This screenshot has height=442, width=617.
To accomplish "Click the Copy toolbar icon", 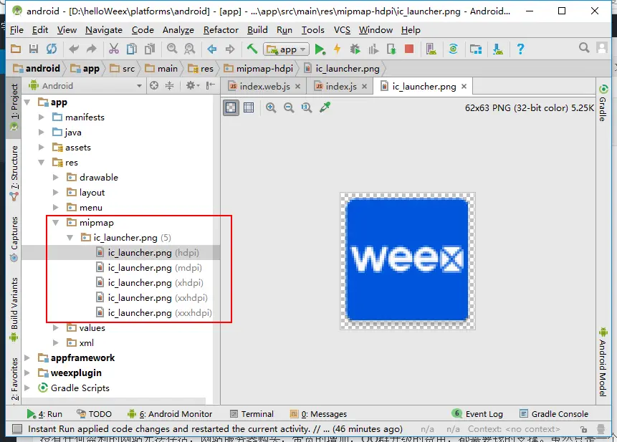I will [132, 49].
